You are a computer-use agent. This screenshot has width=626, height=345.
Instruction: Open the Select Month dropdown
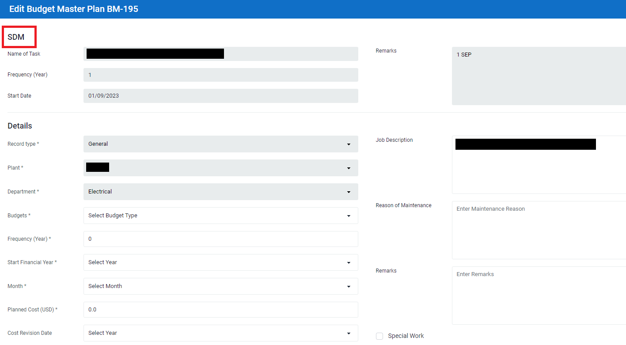[x=220, y=286]
